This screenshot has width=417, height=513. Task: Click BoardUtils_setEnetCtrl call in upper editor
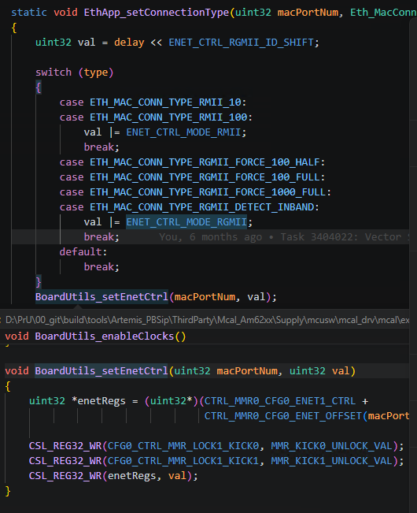click(x=101, y=297)
